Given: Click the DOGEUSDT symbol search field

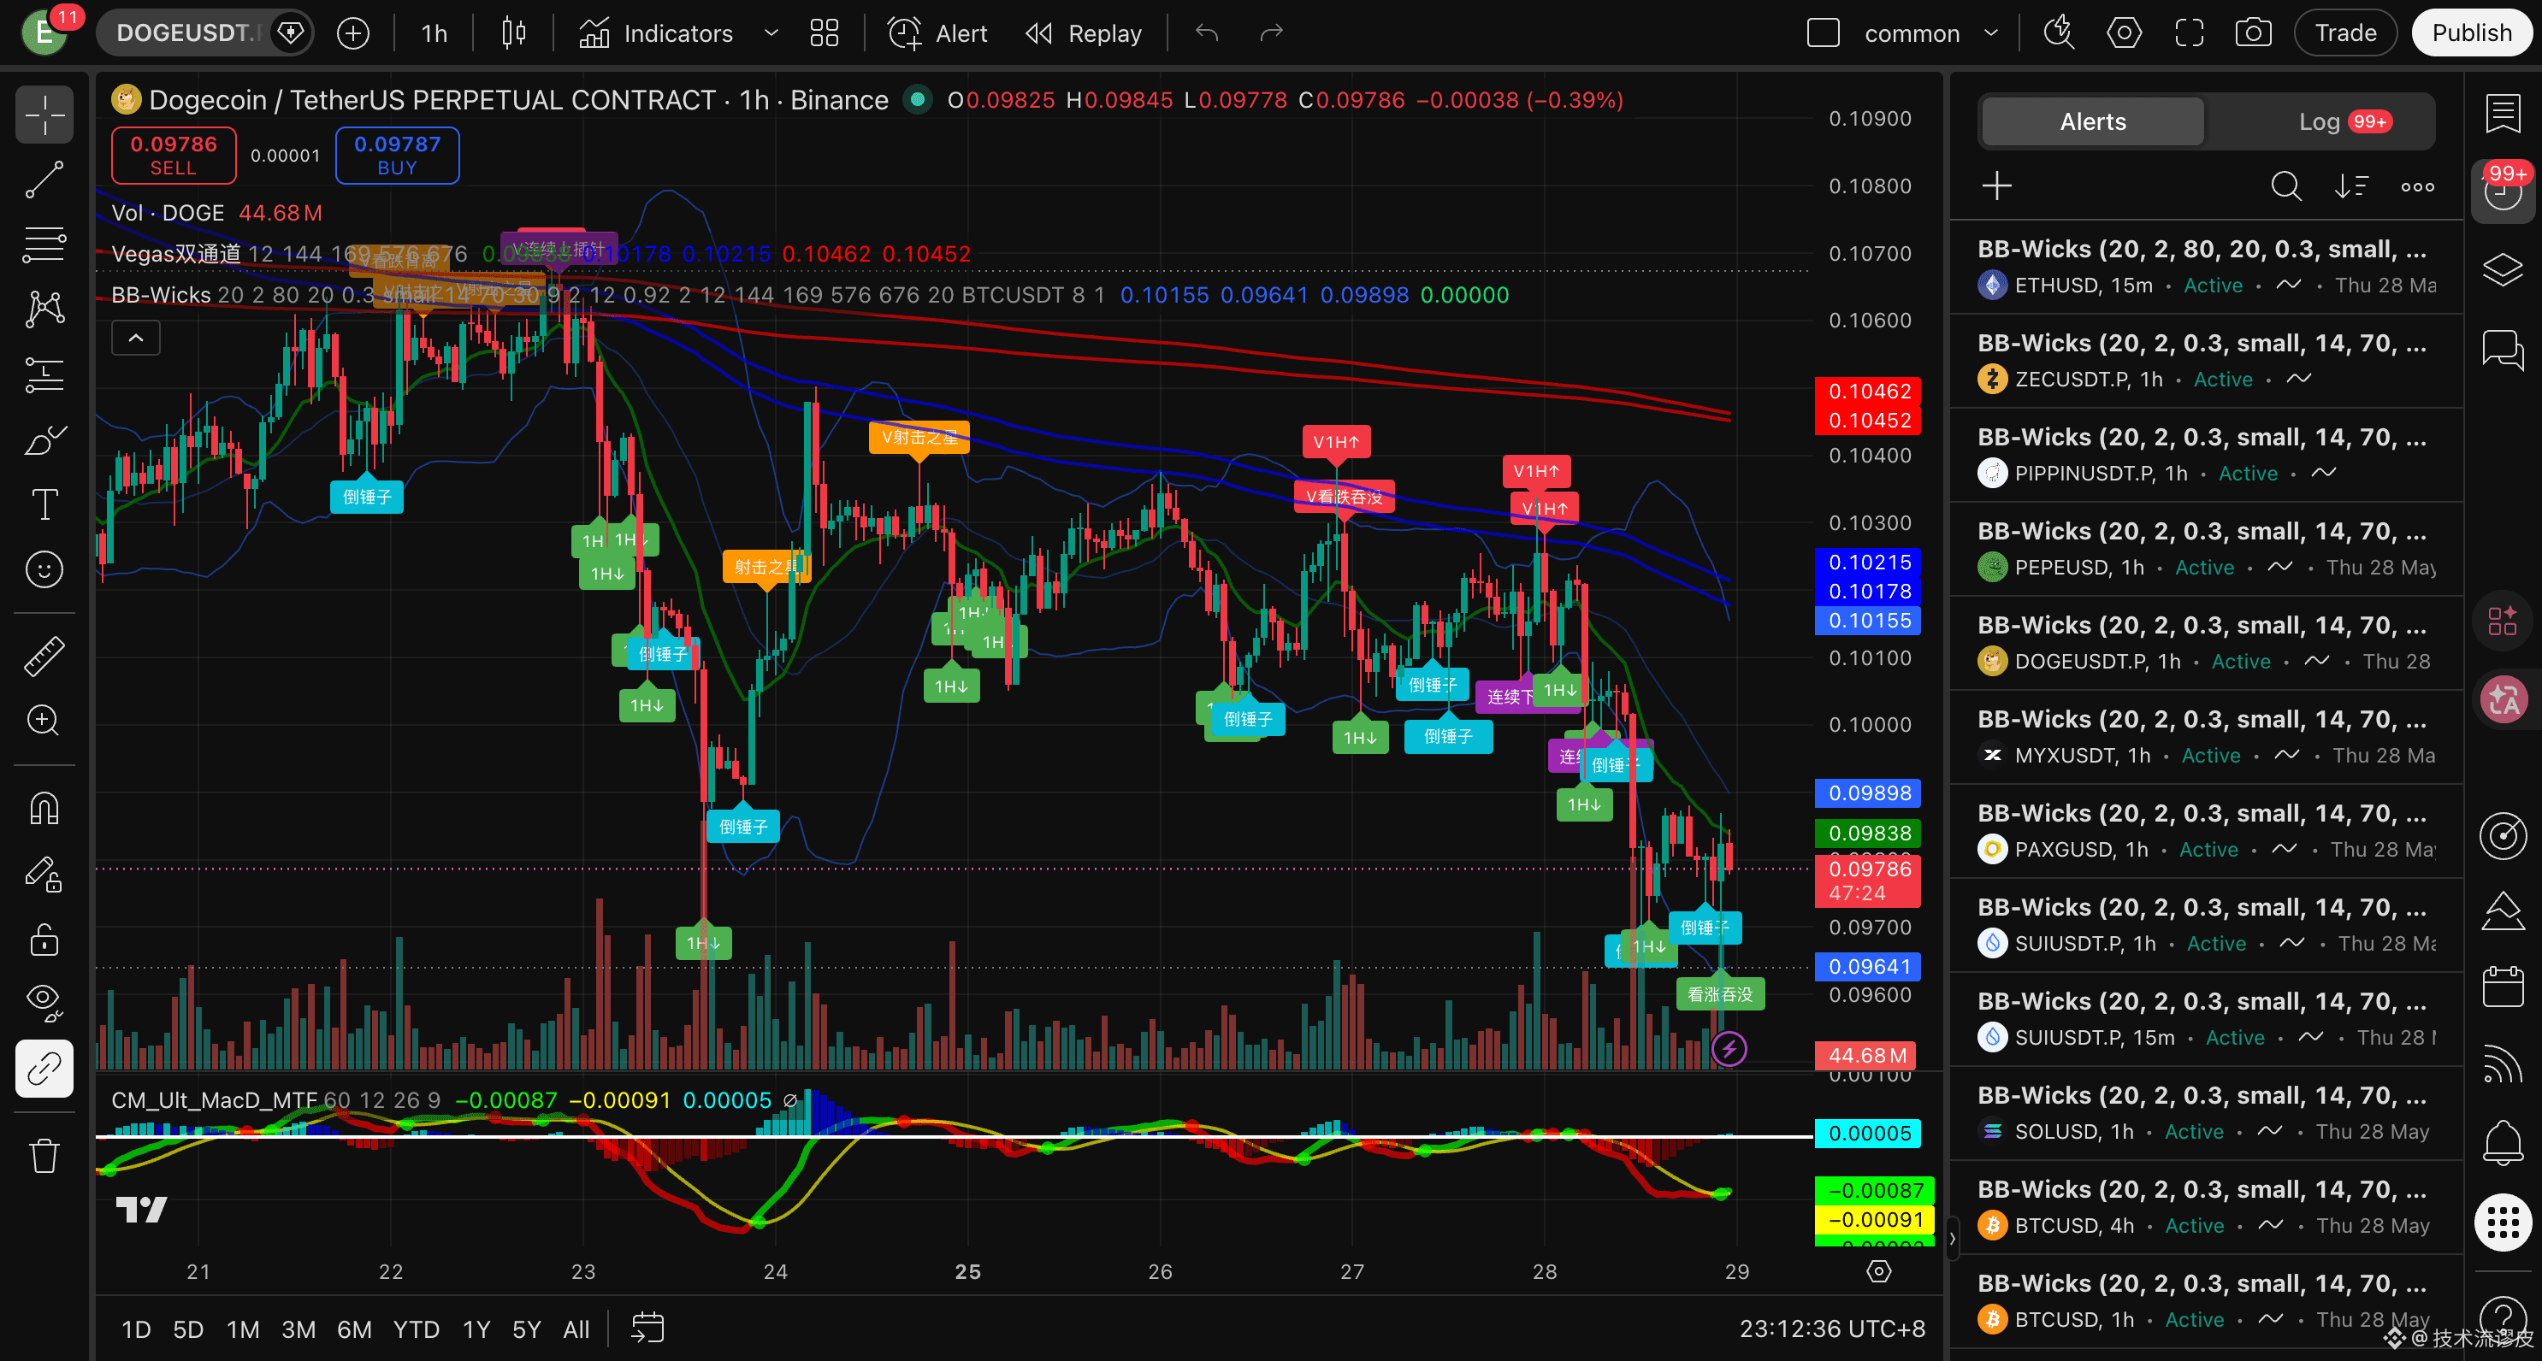Looking at the screenshot, I should coord(186,33).
